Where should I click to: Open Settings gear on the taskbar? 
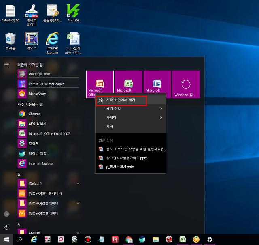(210, 239)
